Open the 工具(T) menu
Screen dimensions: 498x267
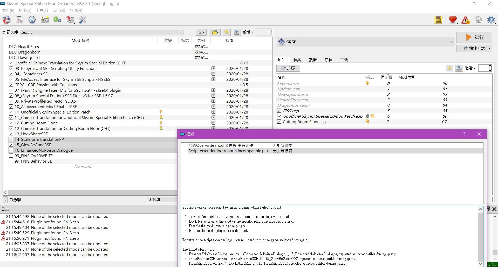tap(42, 10)
